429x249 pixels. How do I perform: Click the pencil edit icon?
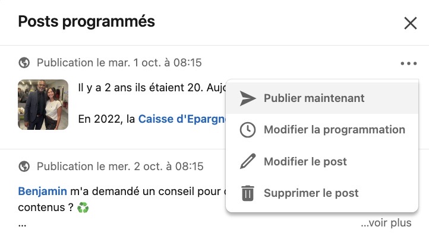[x=248, y=161]
